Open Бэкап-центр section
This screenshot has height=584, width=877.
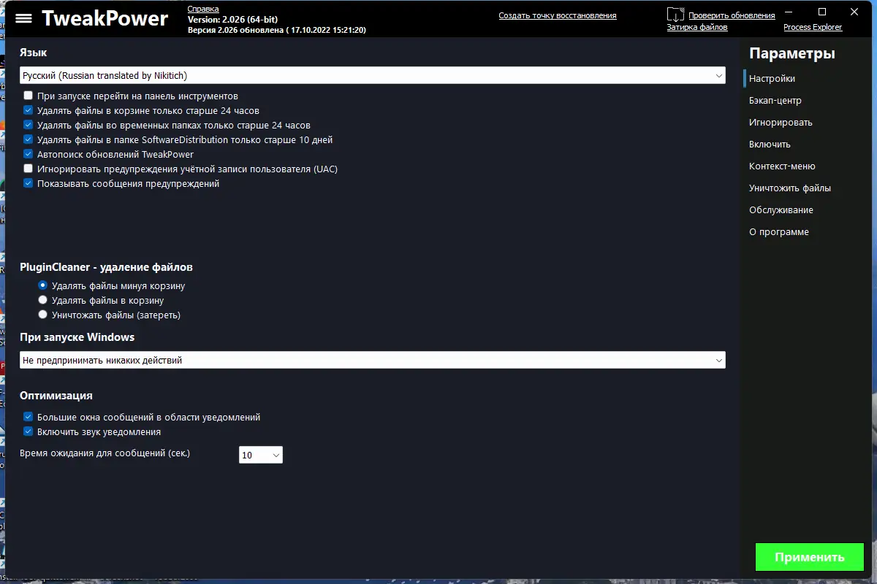(775, 100)
